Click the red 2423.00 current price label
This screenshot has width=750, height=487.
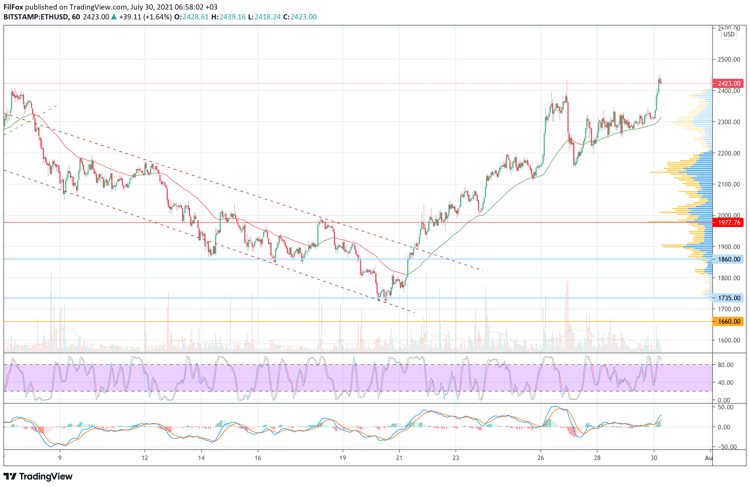pyautogui.click(x=728, y=83)
